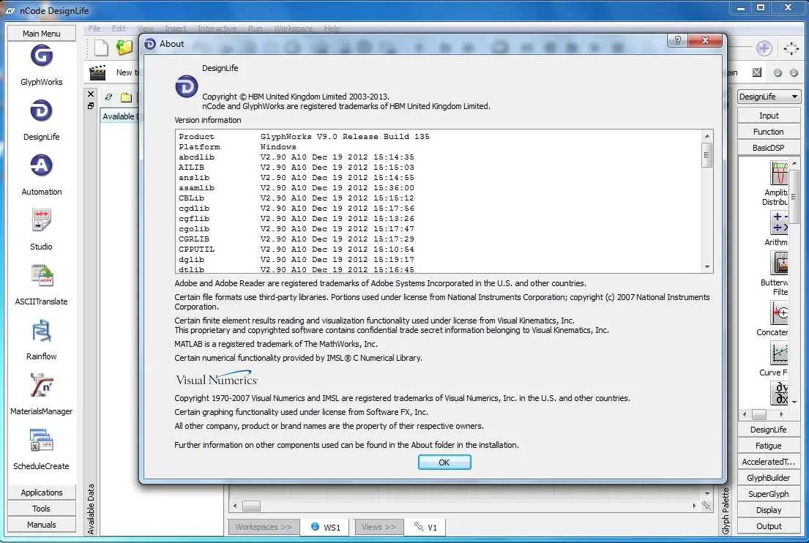Open the Manuals section in sidebar
Image resolution: width=809 pixels, height=543 pixels.
pyautogui.click(x=41, y=525)
